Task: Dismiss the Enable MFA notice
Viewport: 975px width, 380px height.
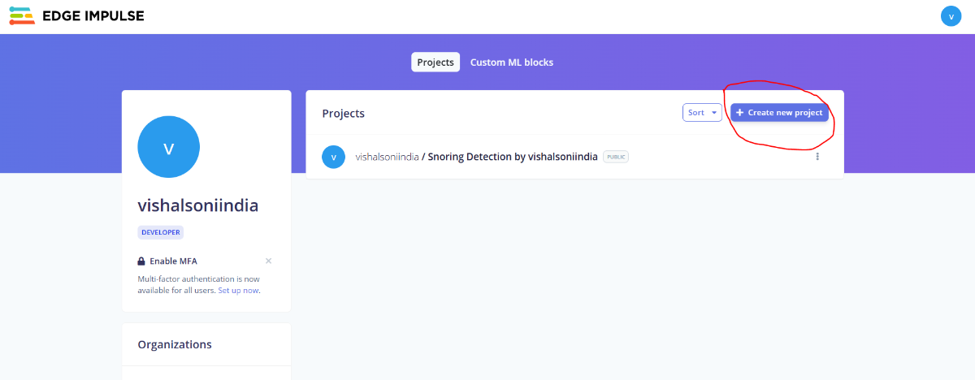Action: 268,261
